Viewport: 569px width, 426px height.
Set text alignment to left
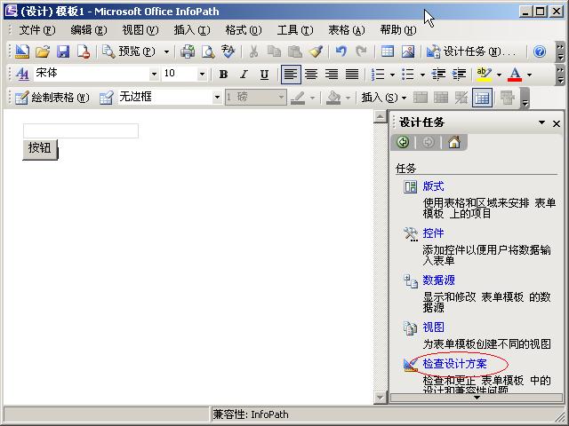pyautogui.click(x=291, y=75)
